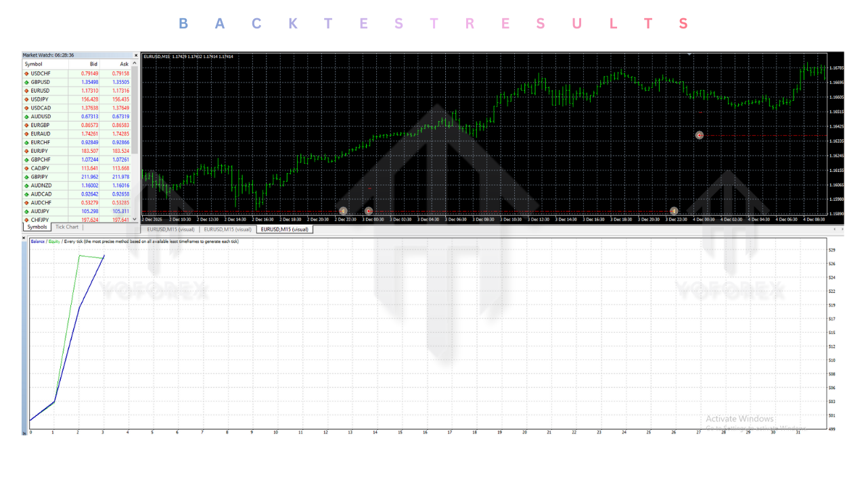This screenshot has height=487, width=866.
Task: Click the green up-arrow icon beside GBPUSD
Action: point(27,82)
